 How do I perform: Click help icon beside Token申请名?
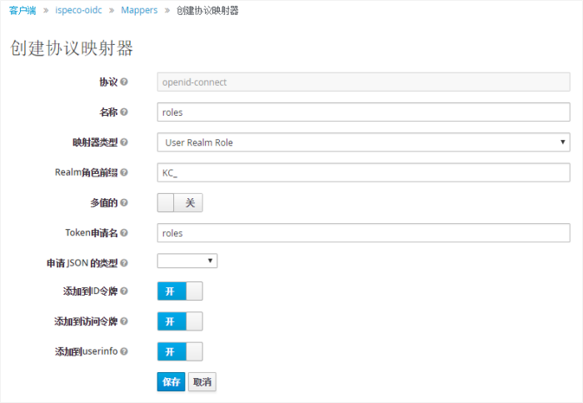tap(124, 232)
